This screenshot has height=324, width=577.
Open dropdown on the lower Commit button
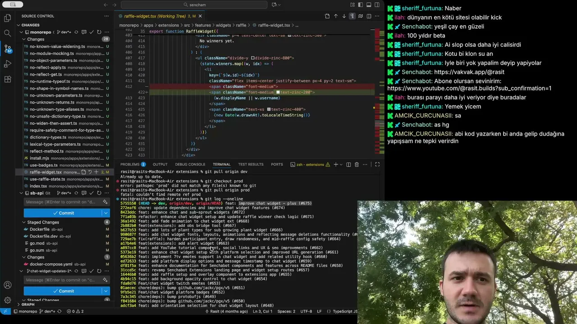point(106,291)
